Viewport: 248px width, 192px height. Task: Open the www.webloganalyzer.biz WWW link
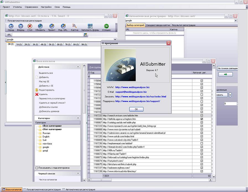[x=132, y=87]
